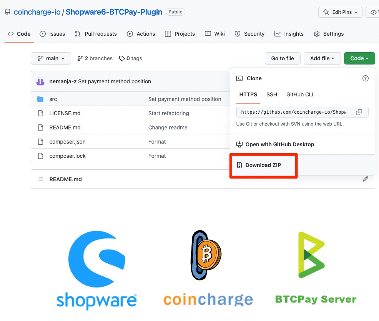Image resolution: width=379 pixels, height=321 pixels.
Task: Click the terminal icon beside Clone
Action: [x=239, y=78]
